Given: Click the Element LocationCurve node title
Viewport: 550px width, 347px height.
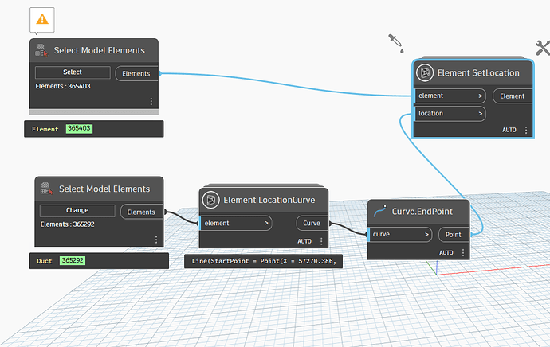Looking at the screenshot, I should (269, 200).
